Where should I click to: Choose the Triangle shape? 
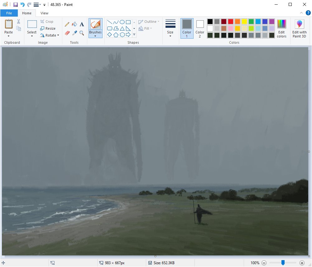(122, 28)
